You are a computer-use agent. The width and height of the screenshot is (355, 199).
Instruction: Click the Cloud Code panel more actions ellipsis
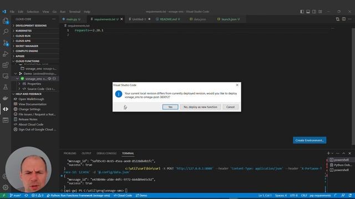coord(54,19)
